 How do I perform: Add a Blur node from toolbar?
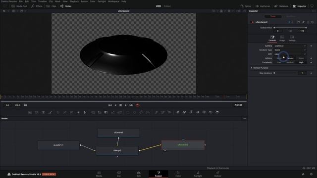[x=85, y=112]
